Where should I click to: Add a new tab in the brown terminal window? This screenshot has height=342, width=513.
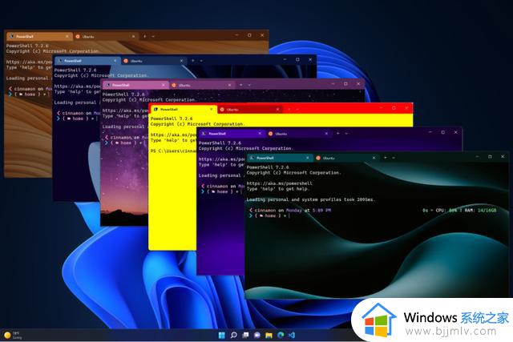[x=145, y=36]
